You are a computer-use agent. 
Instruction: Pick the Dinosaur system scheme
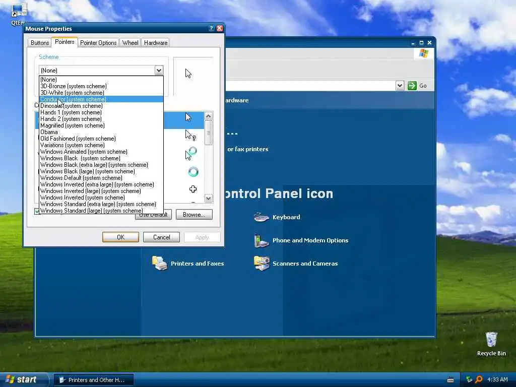point(101,106)
